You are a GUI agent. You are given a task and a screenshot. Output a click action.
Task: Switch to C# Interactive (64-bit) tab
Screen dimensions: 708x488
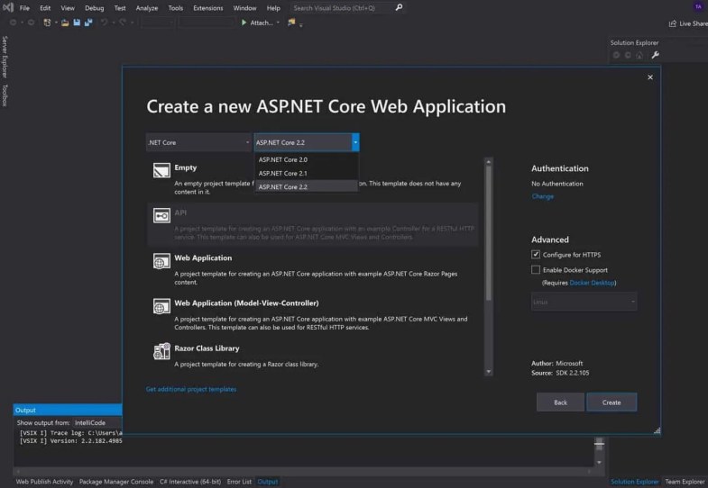pyautogui.click(x=190, y=481)
